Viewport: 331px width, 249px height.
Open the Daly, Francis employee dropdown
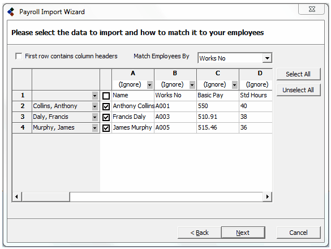[x=95, y=117]
